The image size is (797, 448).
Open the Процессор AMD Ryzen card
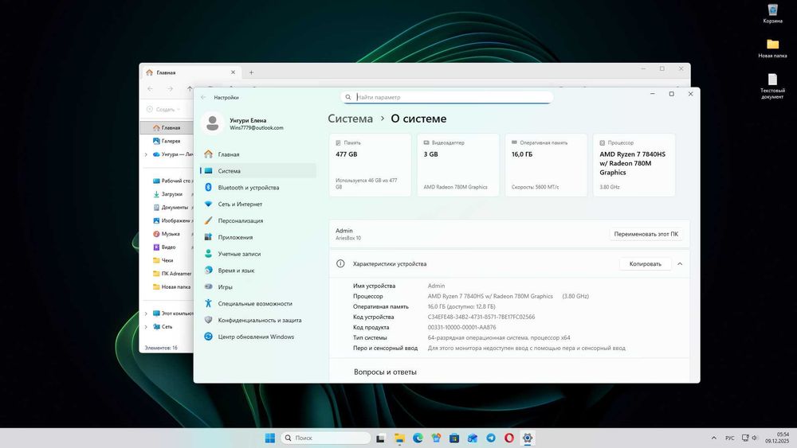[634, 165]
